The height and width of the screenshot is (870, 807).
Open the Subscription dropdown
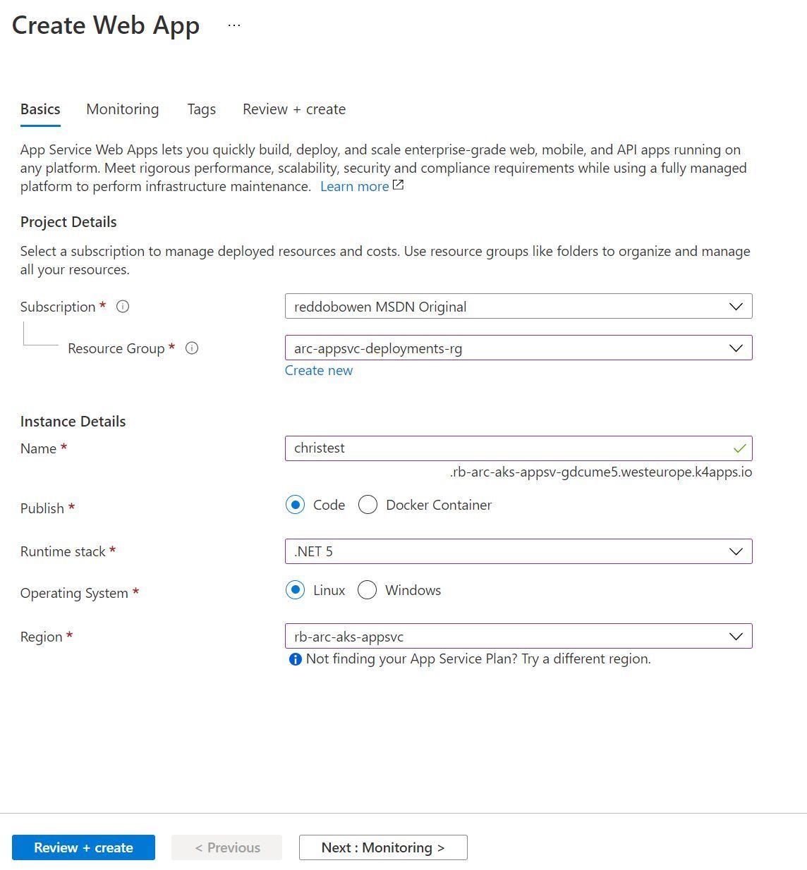pos(518,307)
